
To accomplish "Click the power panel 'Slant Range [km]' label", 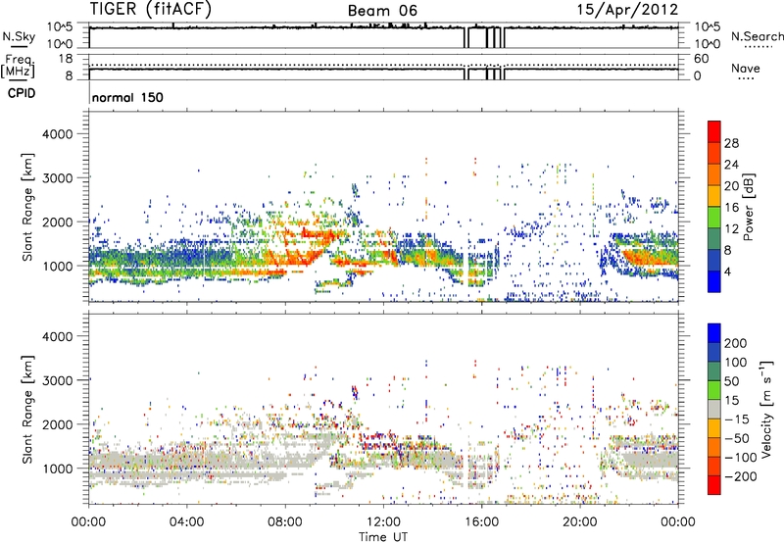I will (x=27, y=208).
